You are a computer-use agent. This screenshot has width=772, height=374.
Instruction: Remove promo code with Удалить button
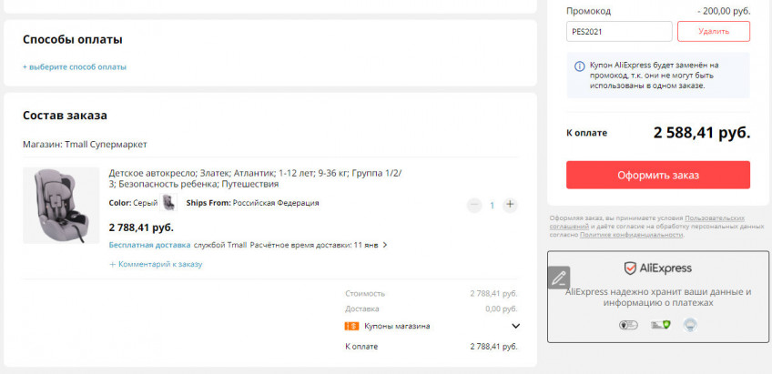click(x=714, y=32)
